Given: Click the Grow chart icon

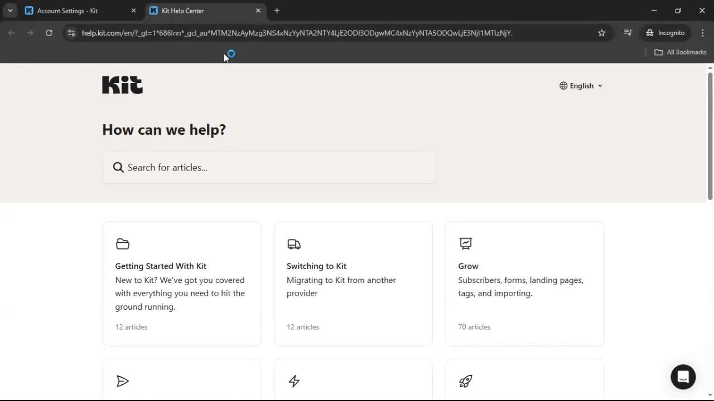Looking at the screenshot, I should 465,244.
